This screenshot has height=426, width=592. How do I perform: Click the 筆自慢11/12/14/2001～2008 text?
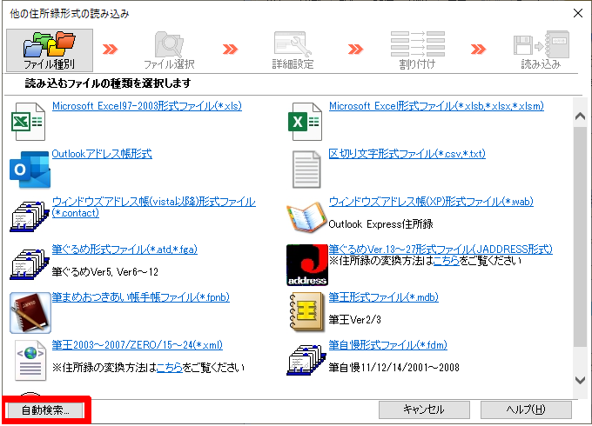point(394,367)
